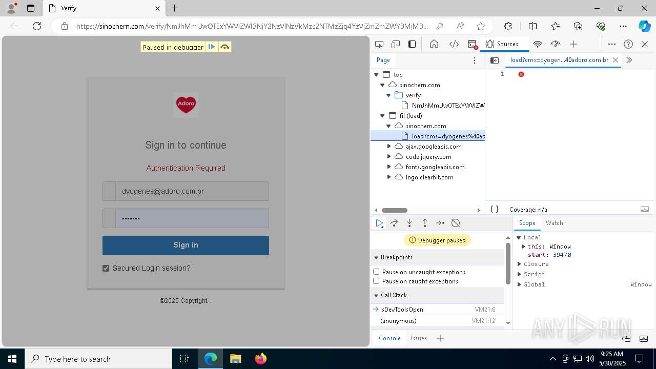Open the Network tool wifi icon
The width and height of the screenshot is (656, 369).
pos(538,44)
